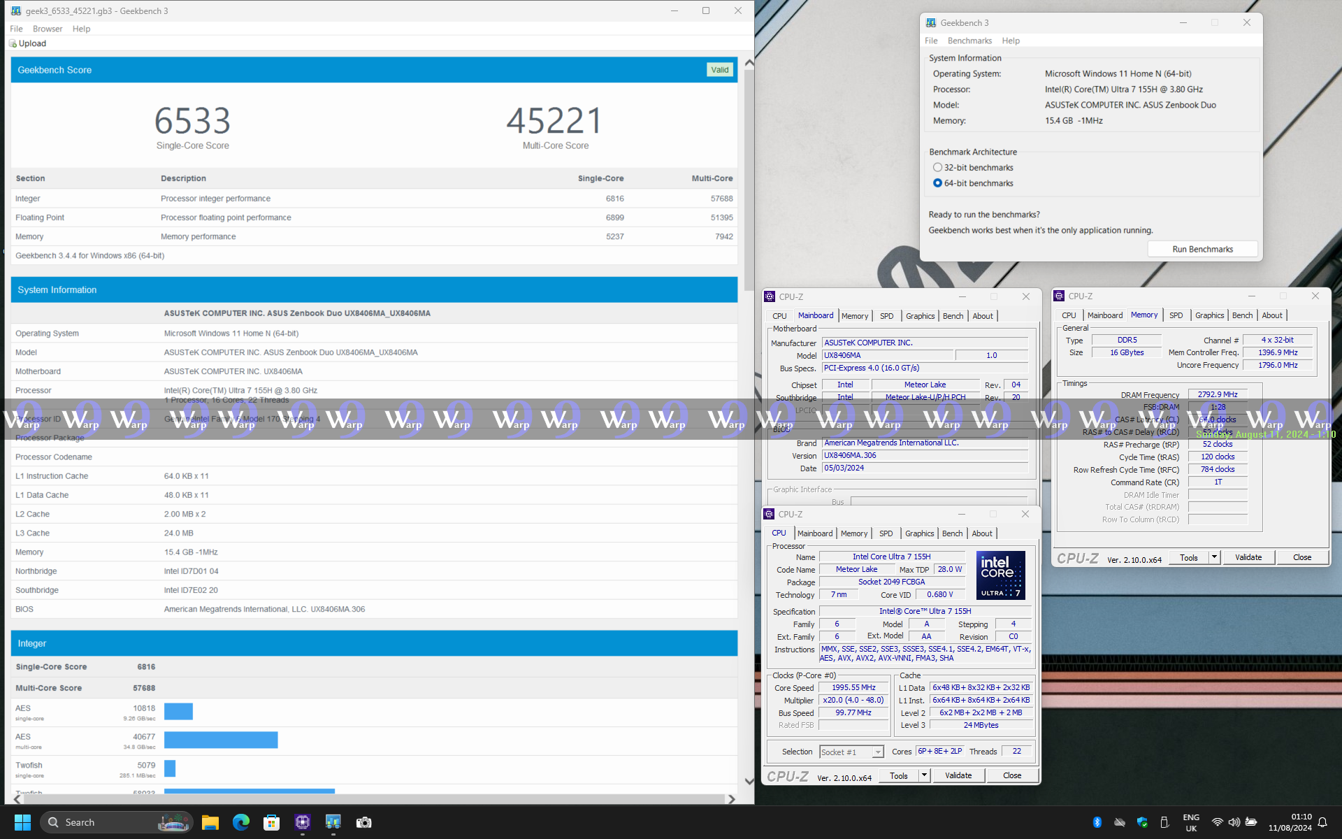This screenshot has height=839, width=1342.
Task: Switch to CPU-Z via taskbar icon
Action: tap(303, 822)
